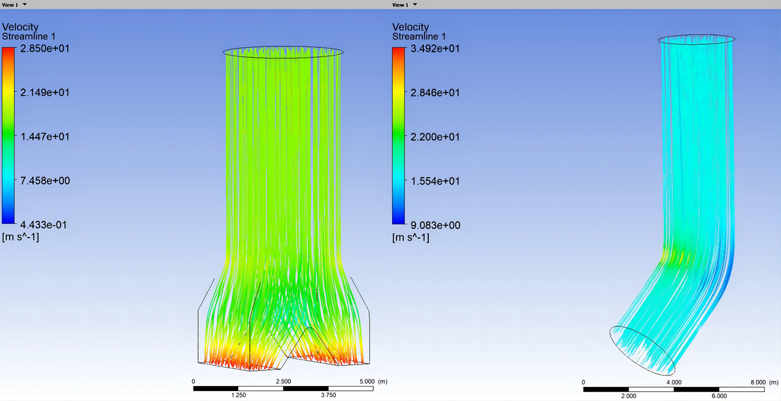Open the View 1 dropdown of the left viewport
The width and height of the screenshot is (781, 401).
pos(25,4)
